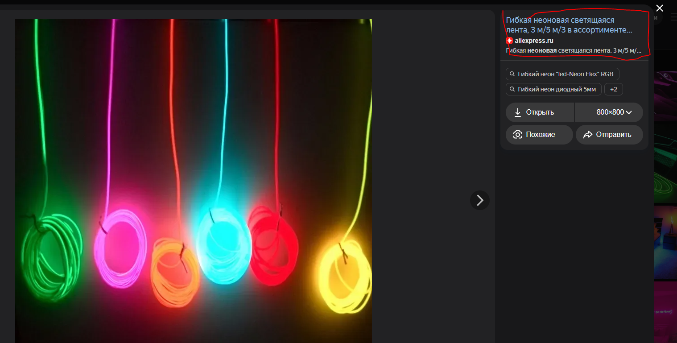Click the Открыть button
The width and height of the screenshot is (677, 343).
[540, 112]
